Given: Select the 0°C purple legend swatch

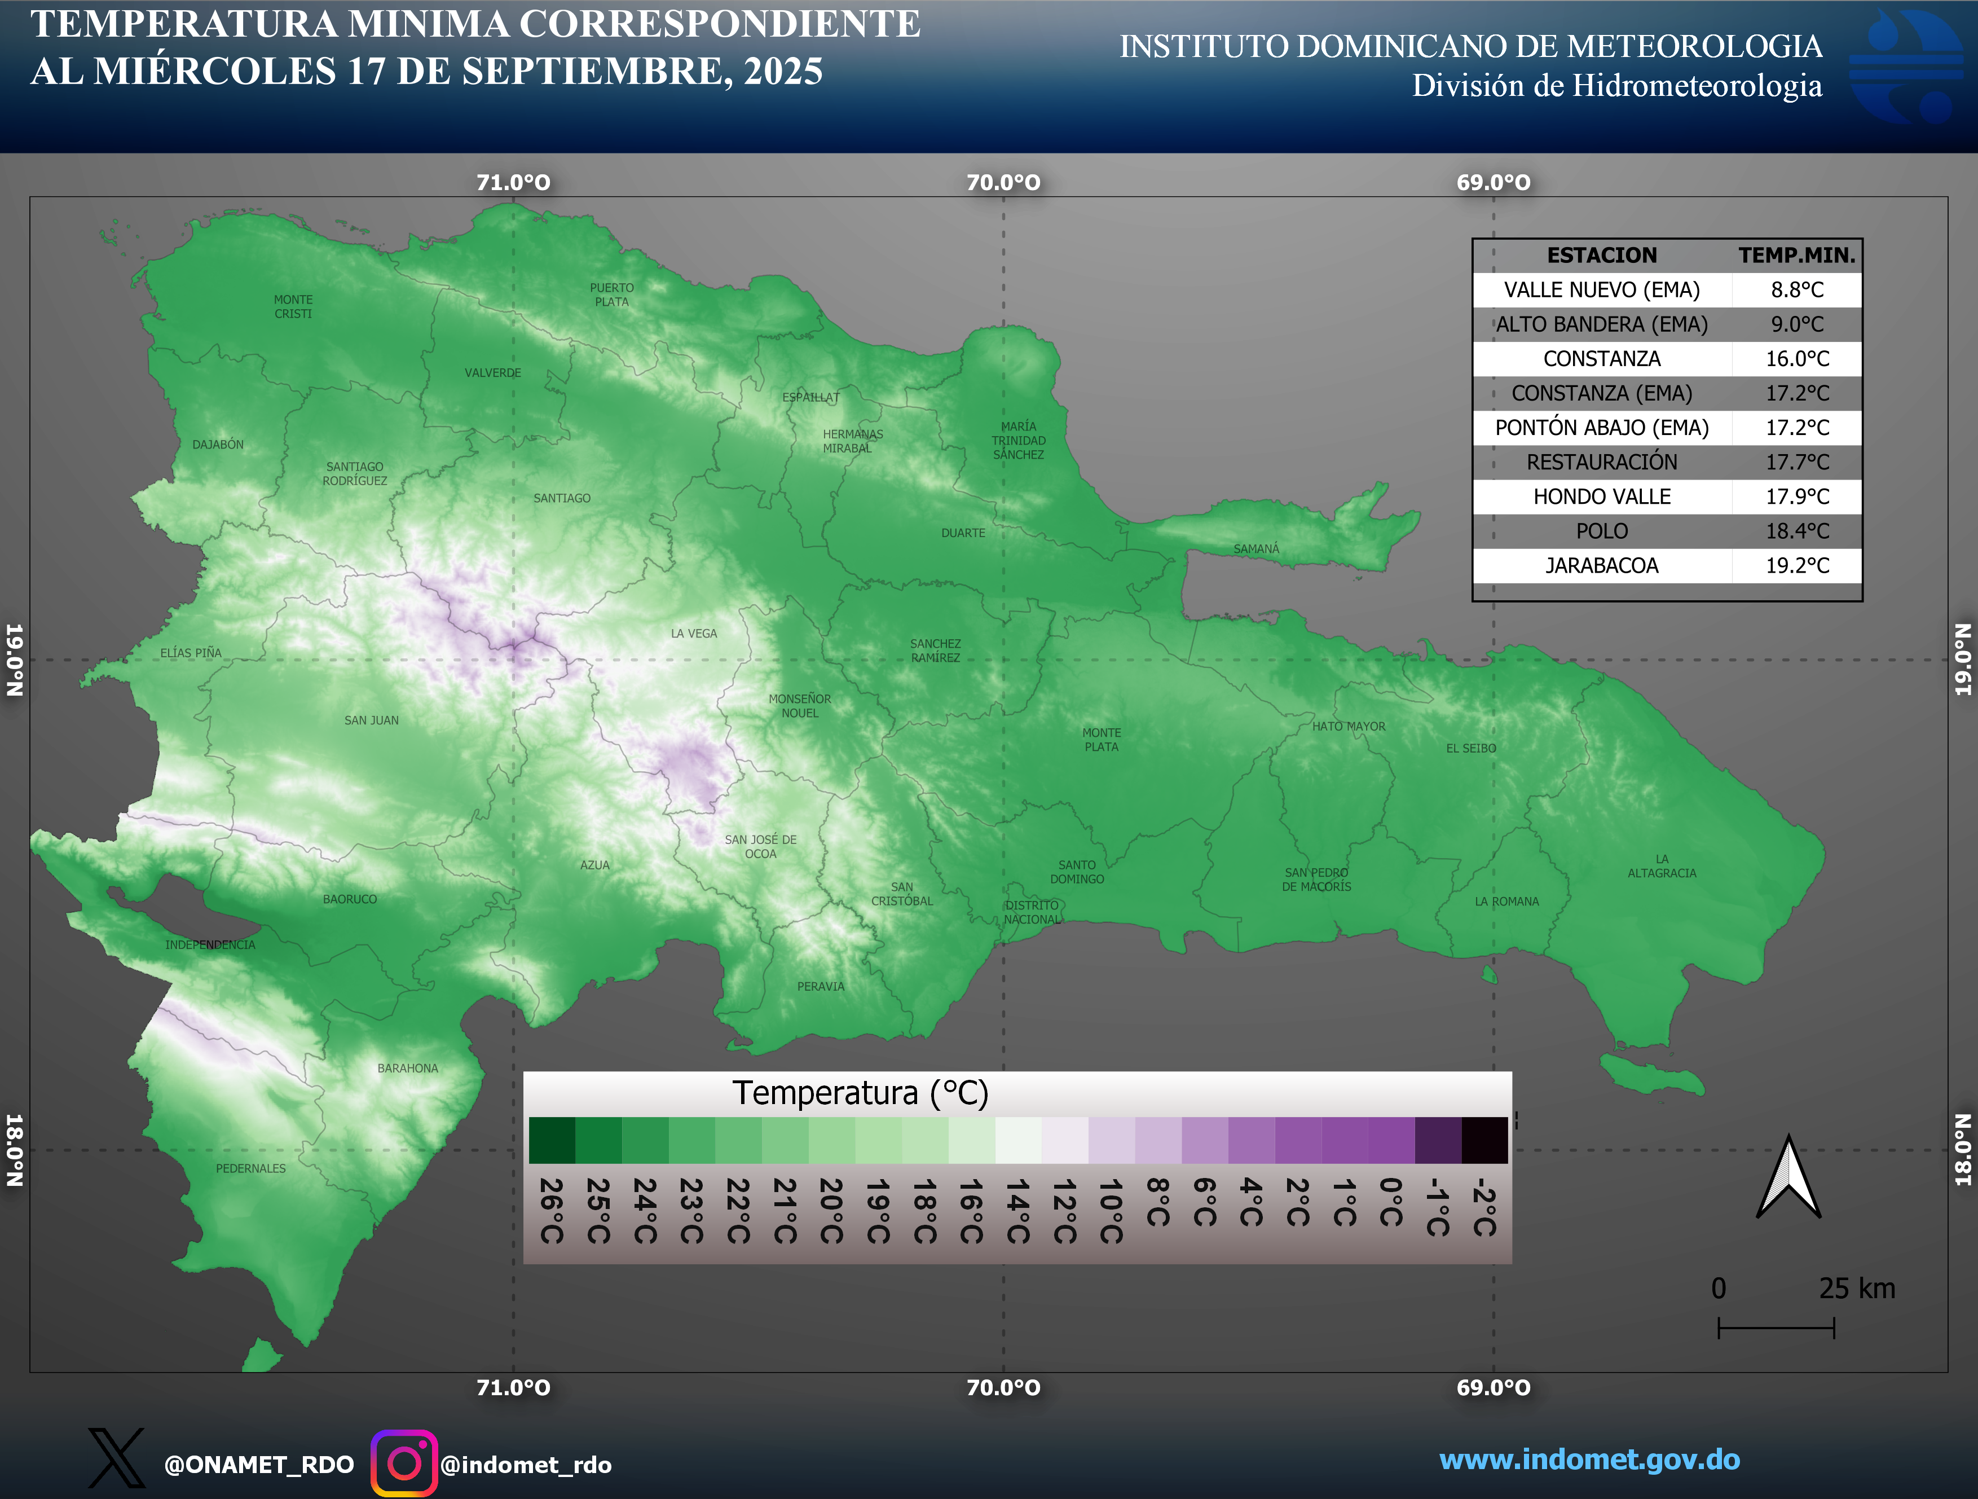Looking at the screenshot, I should [1391, 1140].
